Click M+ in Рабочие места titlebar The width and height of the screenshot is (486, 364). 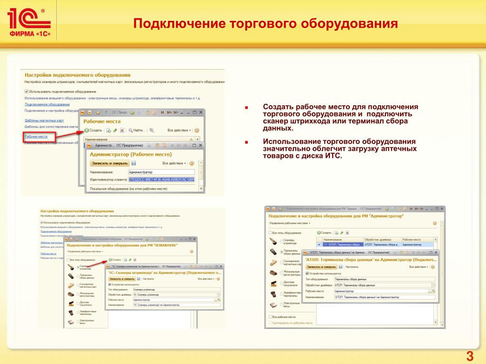pyautogui.click(x=169, y=112)
